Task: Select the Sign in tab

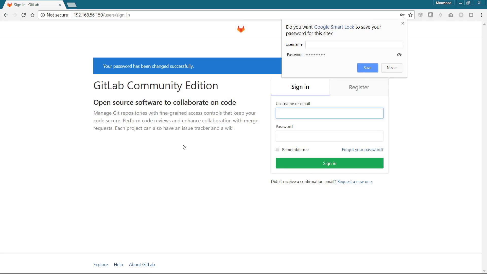Action: click(x=300, y=87)
